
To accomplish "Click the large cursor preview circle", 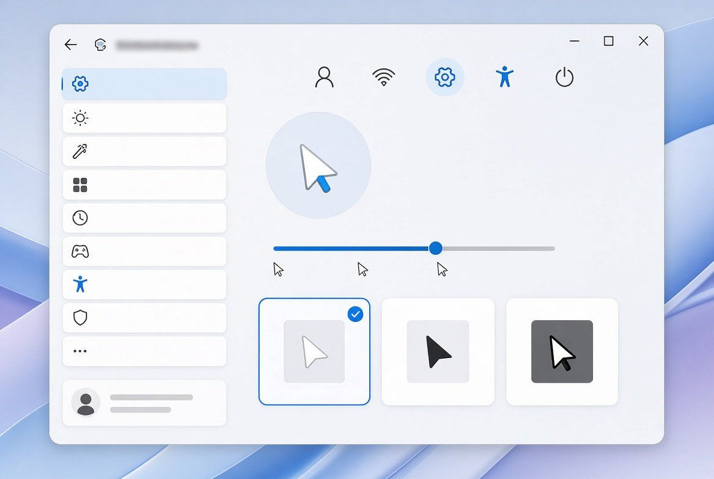I will tap(318, 166).
